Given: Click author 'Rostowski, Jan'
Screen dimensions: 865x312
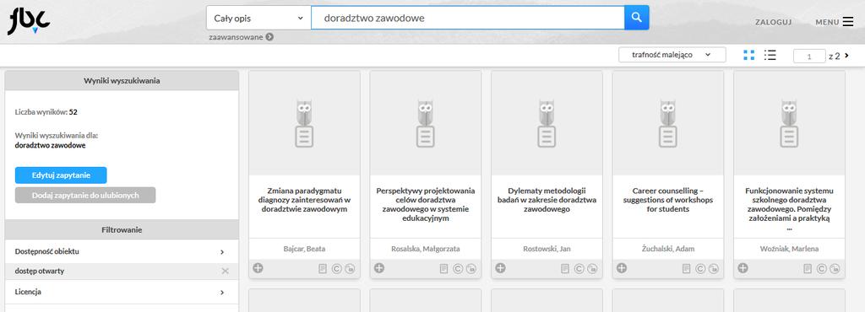Looking at the screenshot, I should point(547,249).
